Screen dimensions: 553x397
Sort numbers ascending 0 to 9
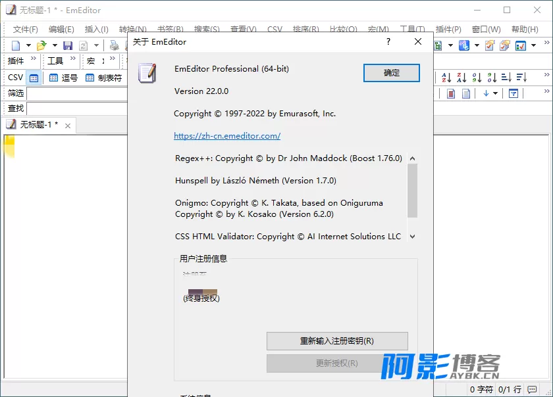click(x=477, y=78)
